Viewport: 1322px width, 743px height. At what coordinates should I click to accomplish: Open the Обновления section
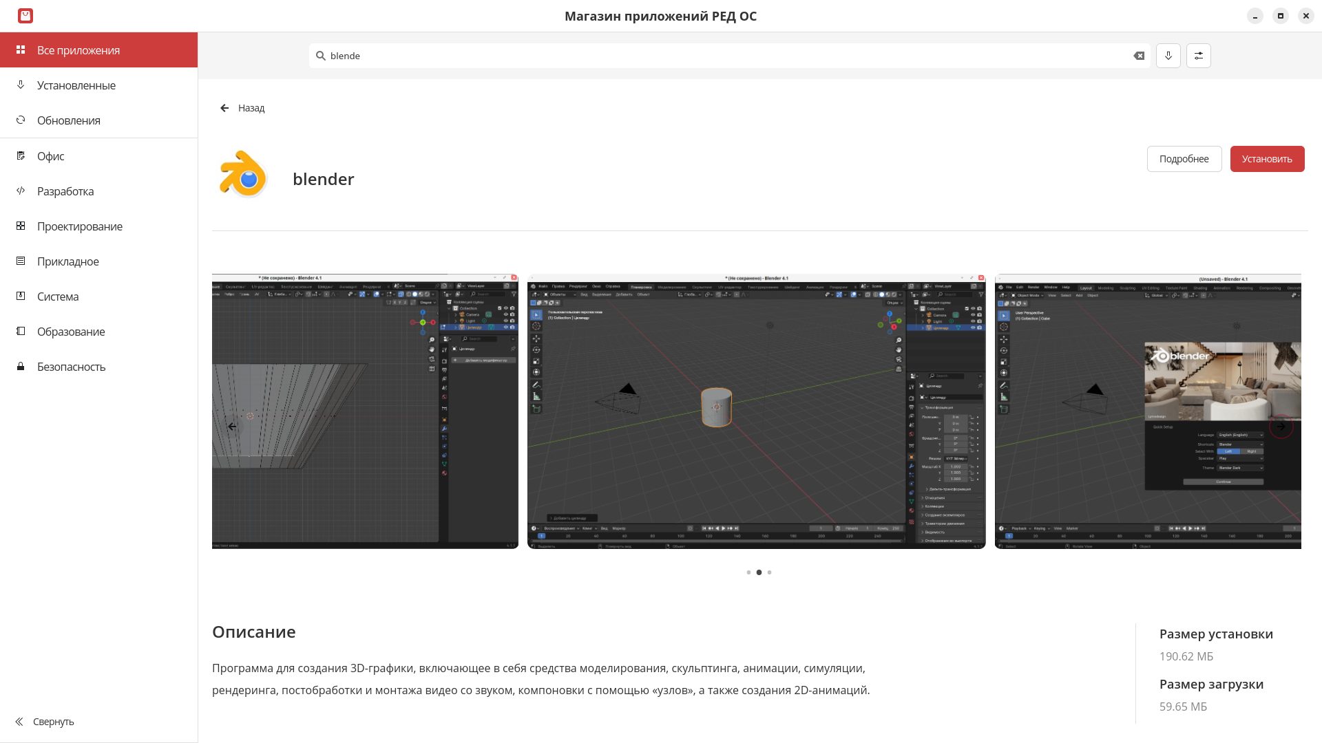click(x=68, y=120)
